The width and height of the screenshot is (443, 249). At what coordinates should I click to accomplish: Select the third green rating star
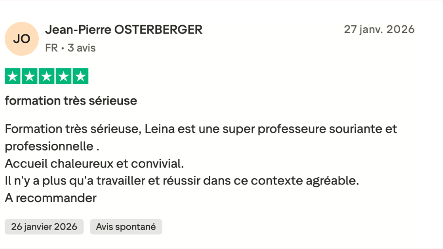(x=47, y=76)
